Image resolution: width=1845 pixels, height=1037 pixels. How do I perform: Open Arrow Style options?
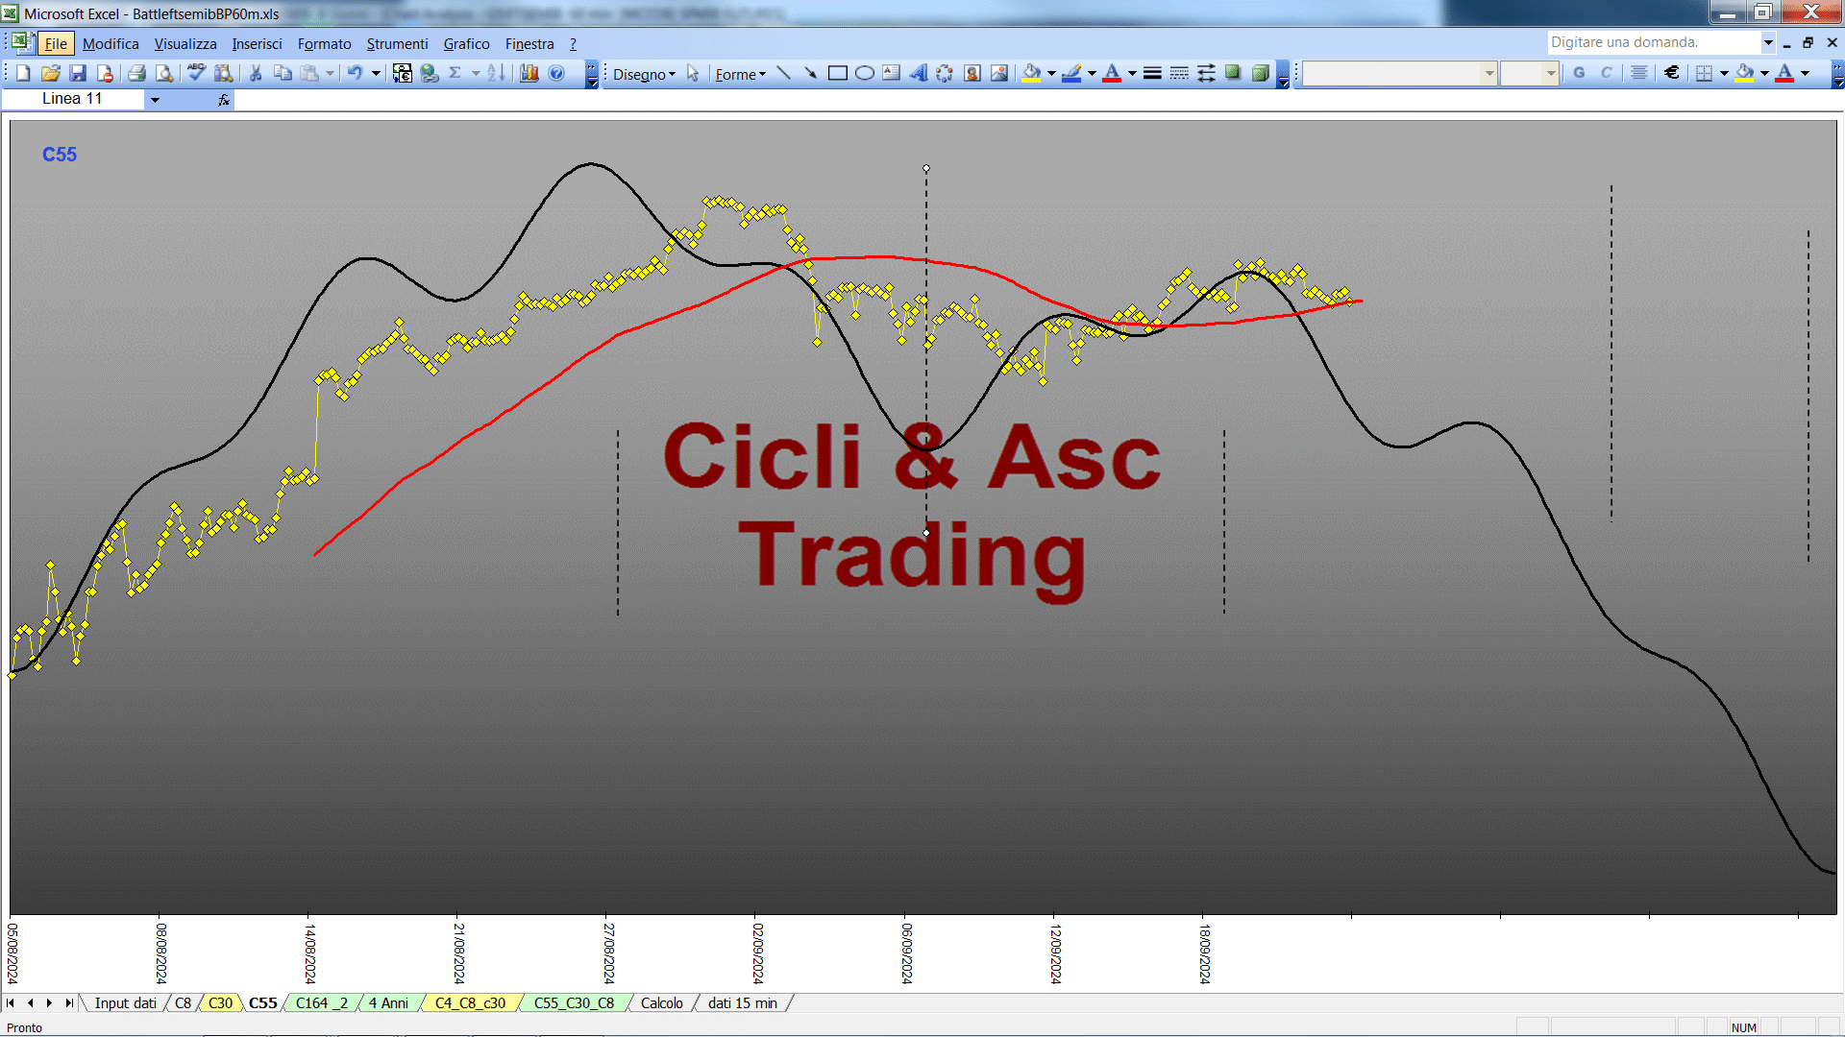[x=1206, y=73]
